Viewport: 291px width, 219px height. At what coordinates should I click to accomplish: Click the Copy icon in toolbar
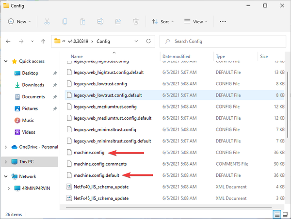pos(65,22)
